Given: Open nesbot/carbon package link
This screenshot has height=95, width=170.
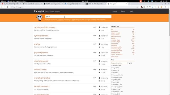Looking at the screenshot, I should coord(40,69).
